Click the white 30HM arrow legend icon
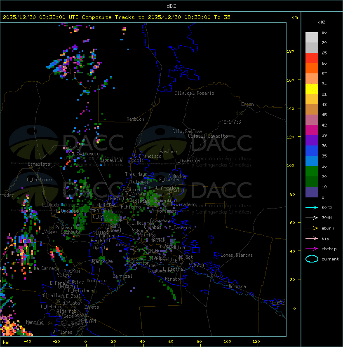The width and height of the screenshot is (343, 347). click(x=312, y=218)
